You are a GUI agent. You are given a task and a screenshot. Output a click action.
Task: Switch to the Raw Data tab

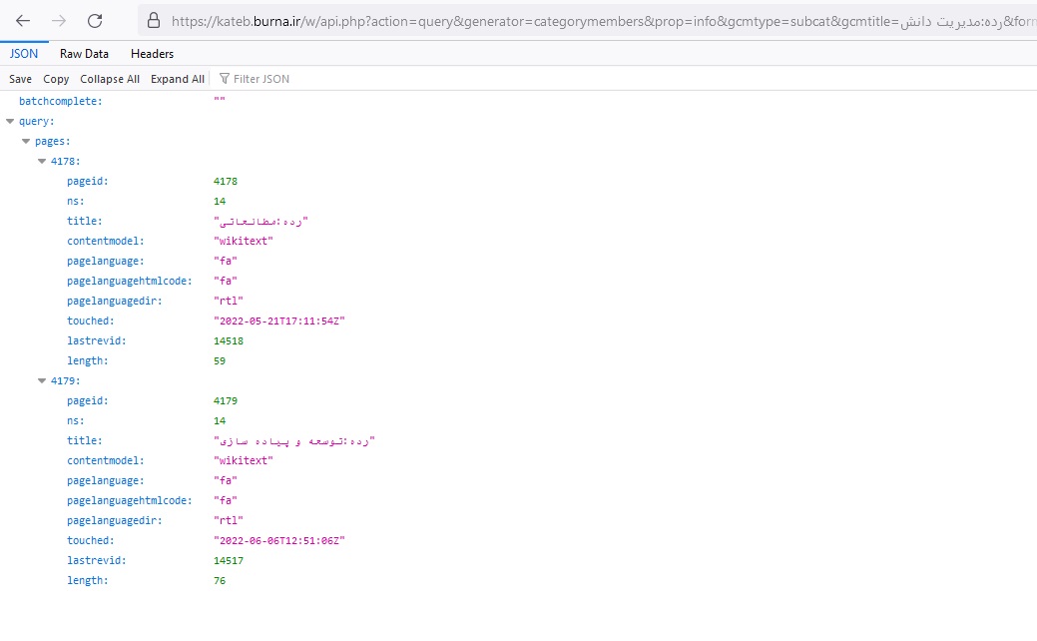(84, 54)
